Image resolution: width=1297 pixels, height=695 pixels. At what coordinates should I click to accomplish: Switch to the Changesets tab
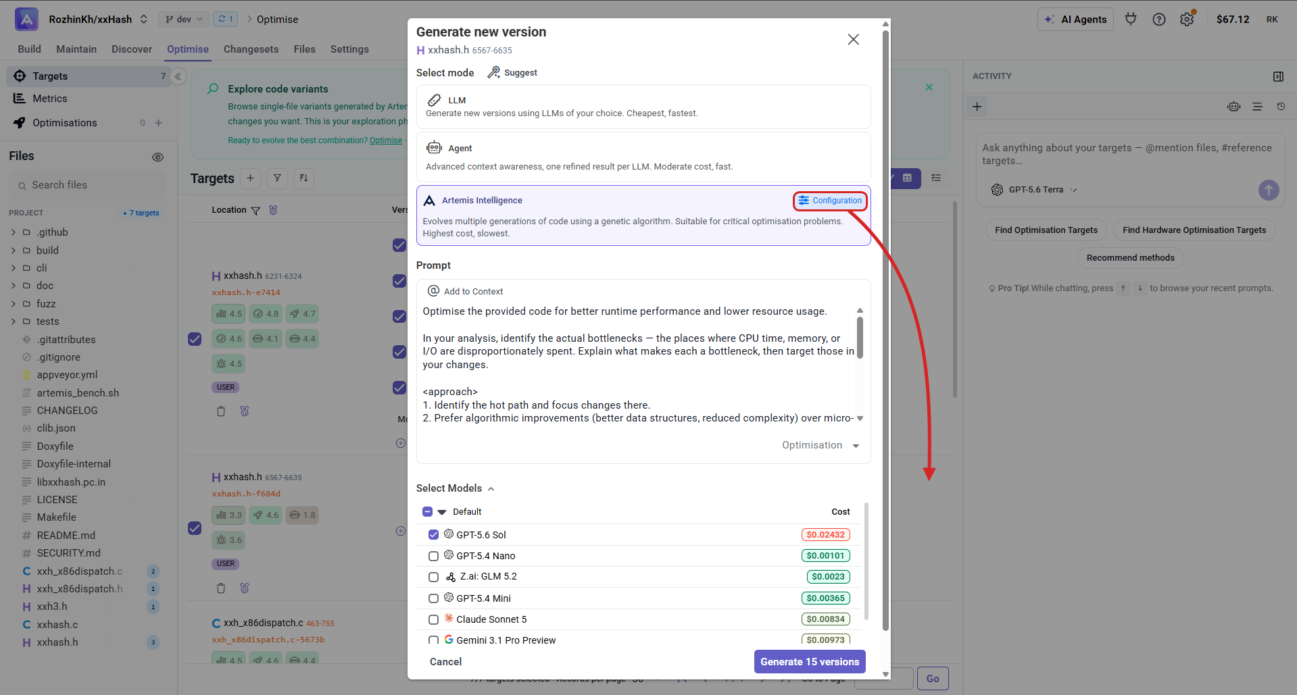click(x=251, y=49)
